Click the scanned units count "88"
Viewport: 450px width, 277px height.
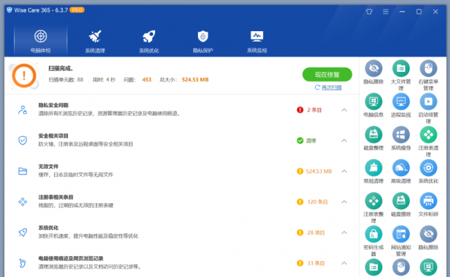coord(80,79)
